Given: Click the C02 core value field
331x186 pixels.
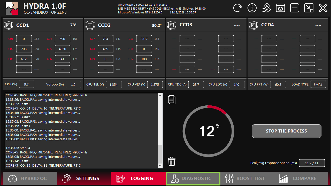Looking at the screenshot, I should click(24, 49).
